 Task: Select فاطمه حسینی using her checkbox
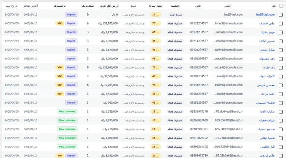[x=281, y=103]
